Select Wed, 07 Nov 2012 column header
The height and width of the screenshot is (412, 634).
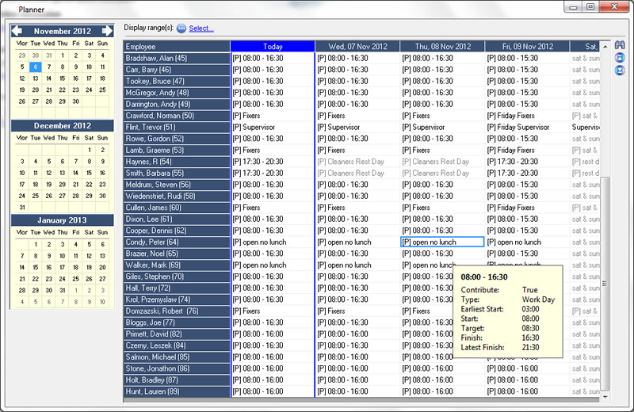[357, 47]
